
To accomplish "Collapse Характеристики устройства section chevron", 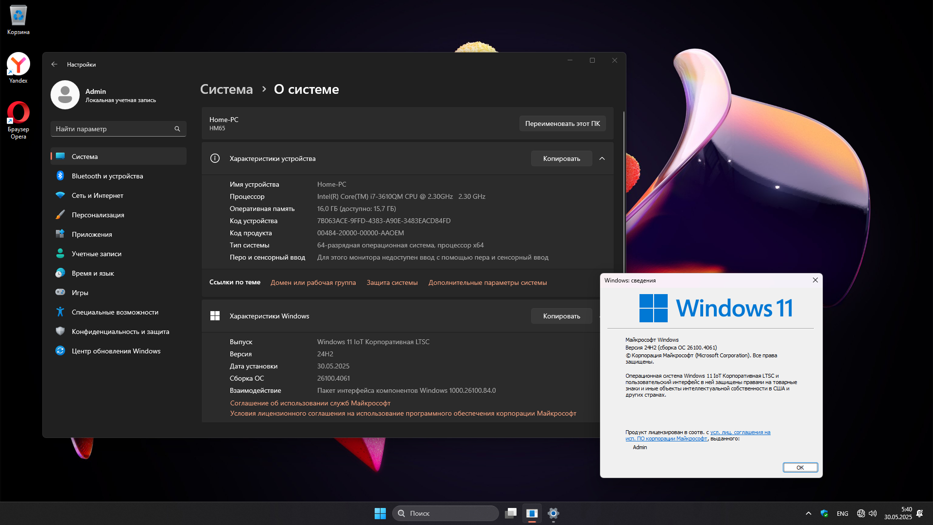I will 602,158.
